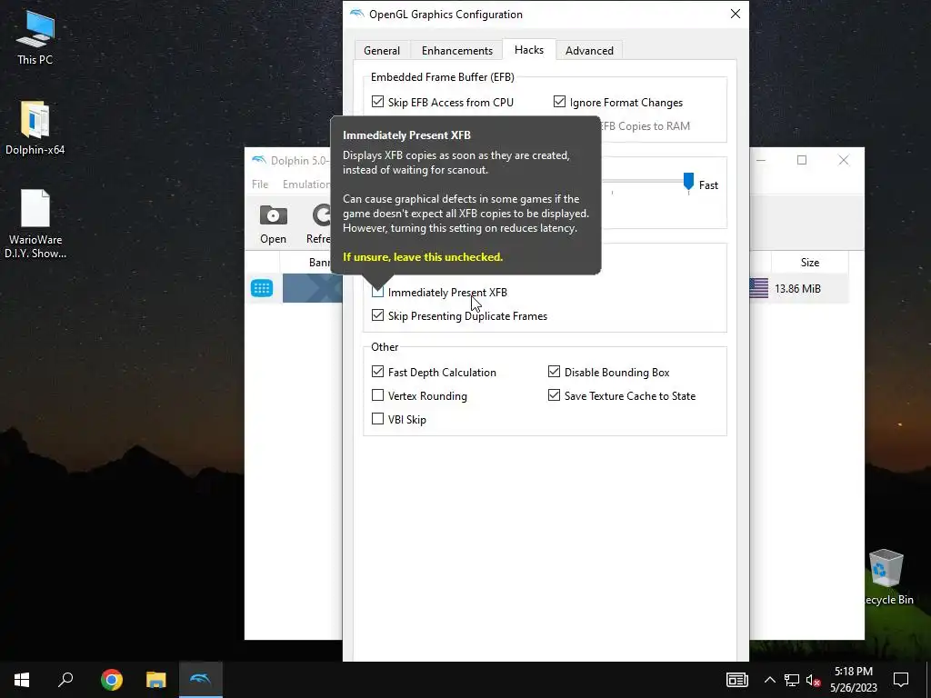
Task: Enable Vertex Rounding
Action: 377,395
